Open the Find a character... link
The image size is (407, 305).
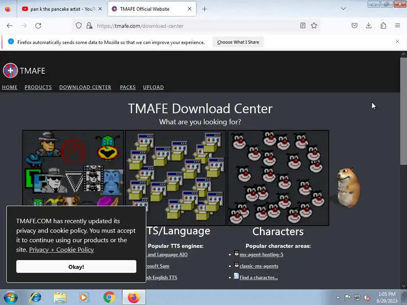click(x=258, y=278)
